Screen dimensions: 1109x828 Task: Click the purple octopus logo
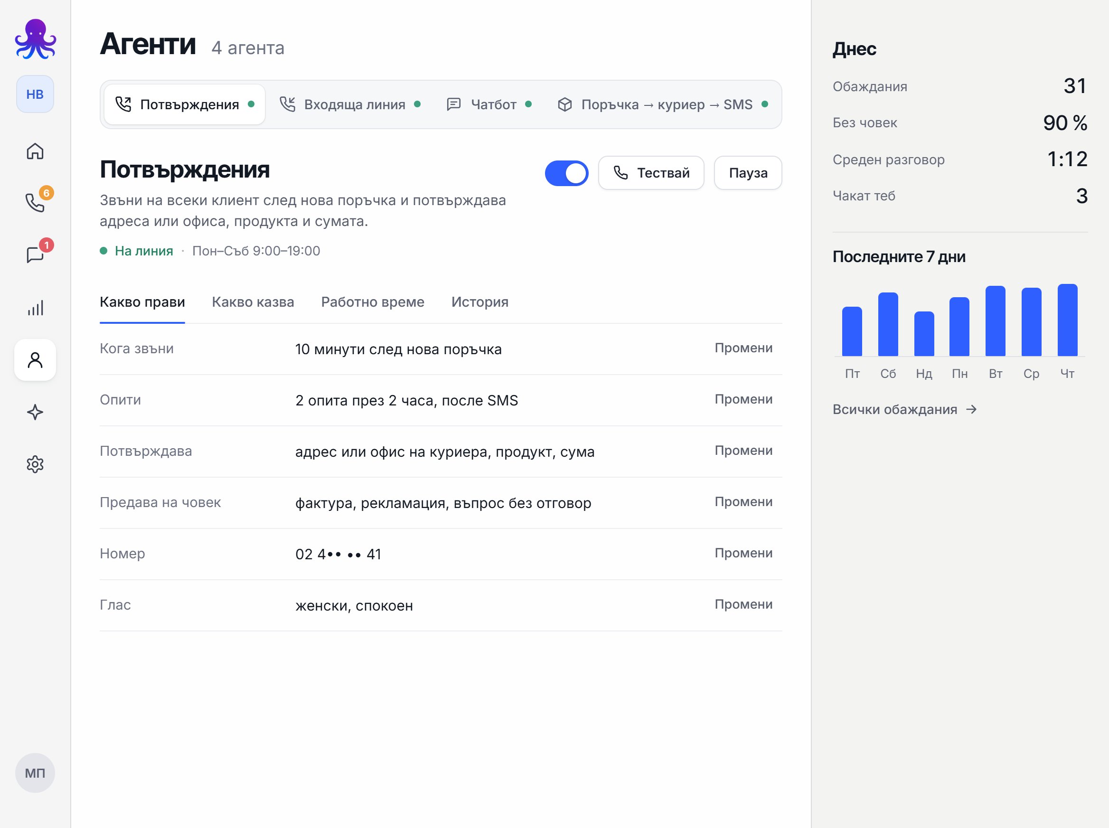[35, 39]
